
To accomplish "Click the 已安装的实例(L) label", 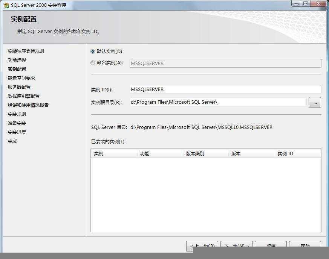I will point(108,142).
